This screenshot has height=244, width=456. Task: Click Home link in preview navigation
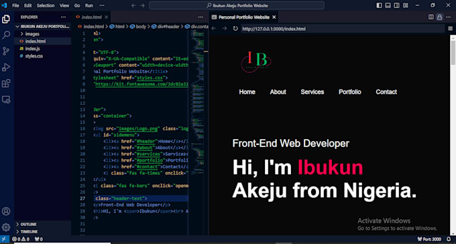247,92
